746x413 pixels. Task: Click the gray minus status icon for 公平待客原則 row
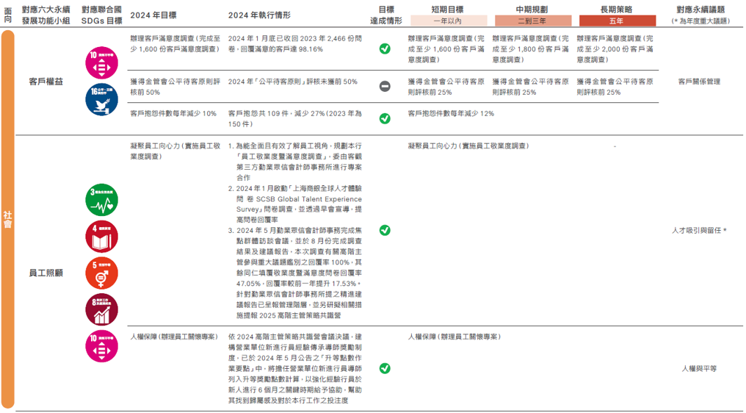pyautogui.click(x=385, y=86)
